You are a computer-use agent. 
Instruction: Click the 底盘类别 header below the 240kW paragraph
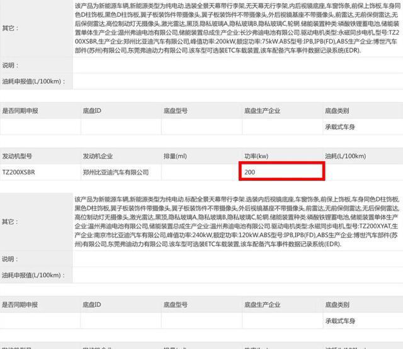click(x=337, y=304)
